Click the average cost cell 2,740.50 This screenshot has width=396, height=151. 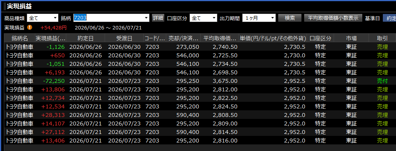225,47
